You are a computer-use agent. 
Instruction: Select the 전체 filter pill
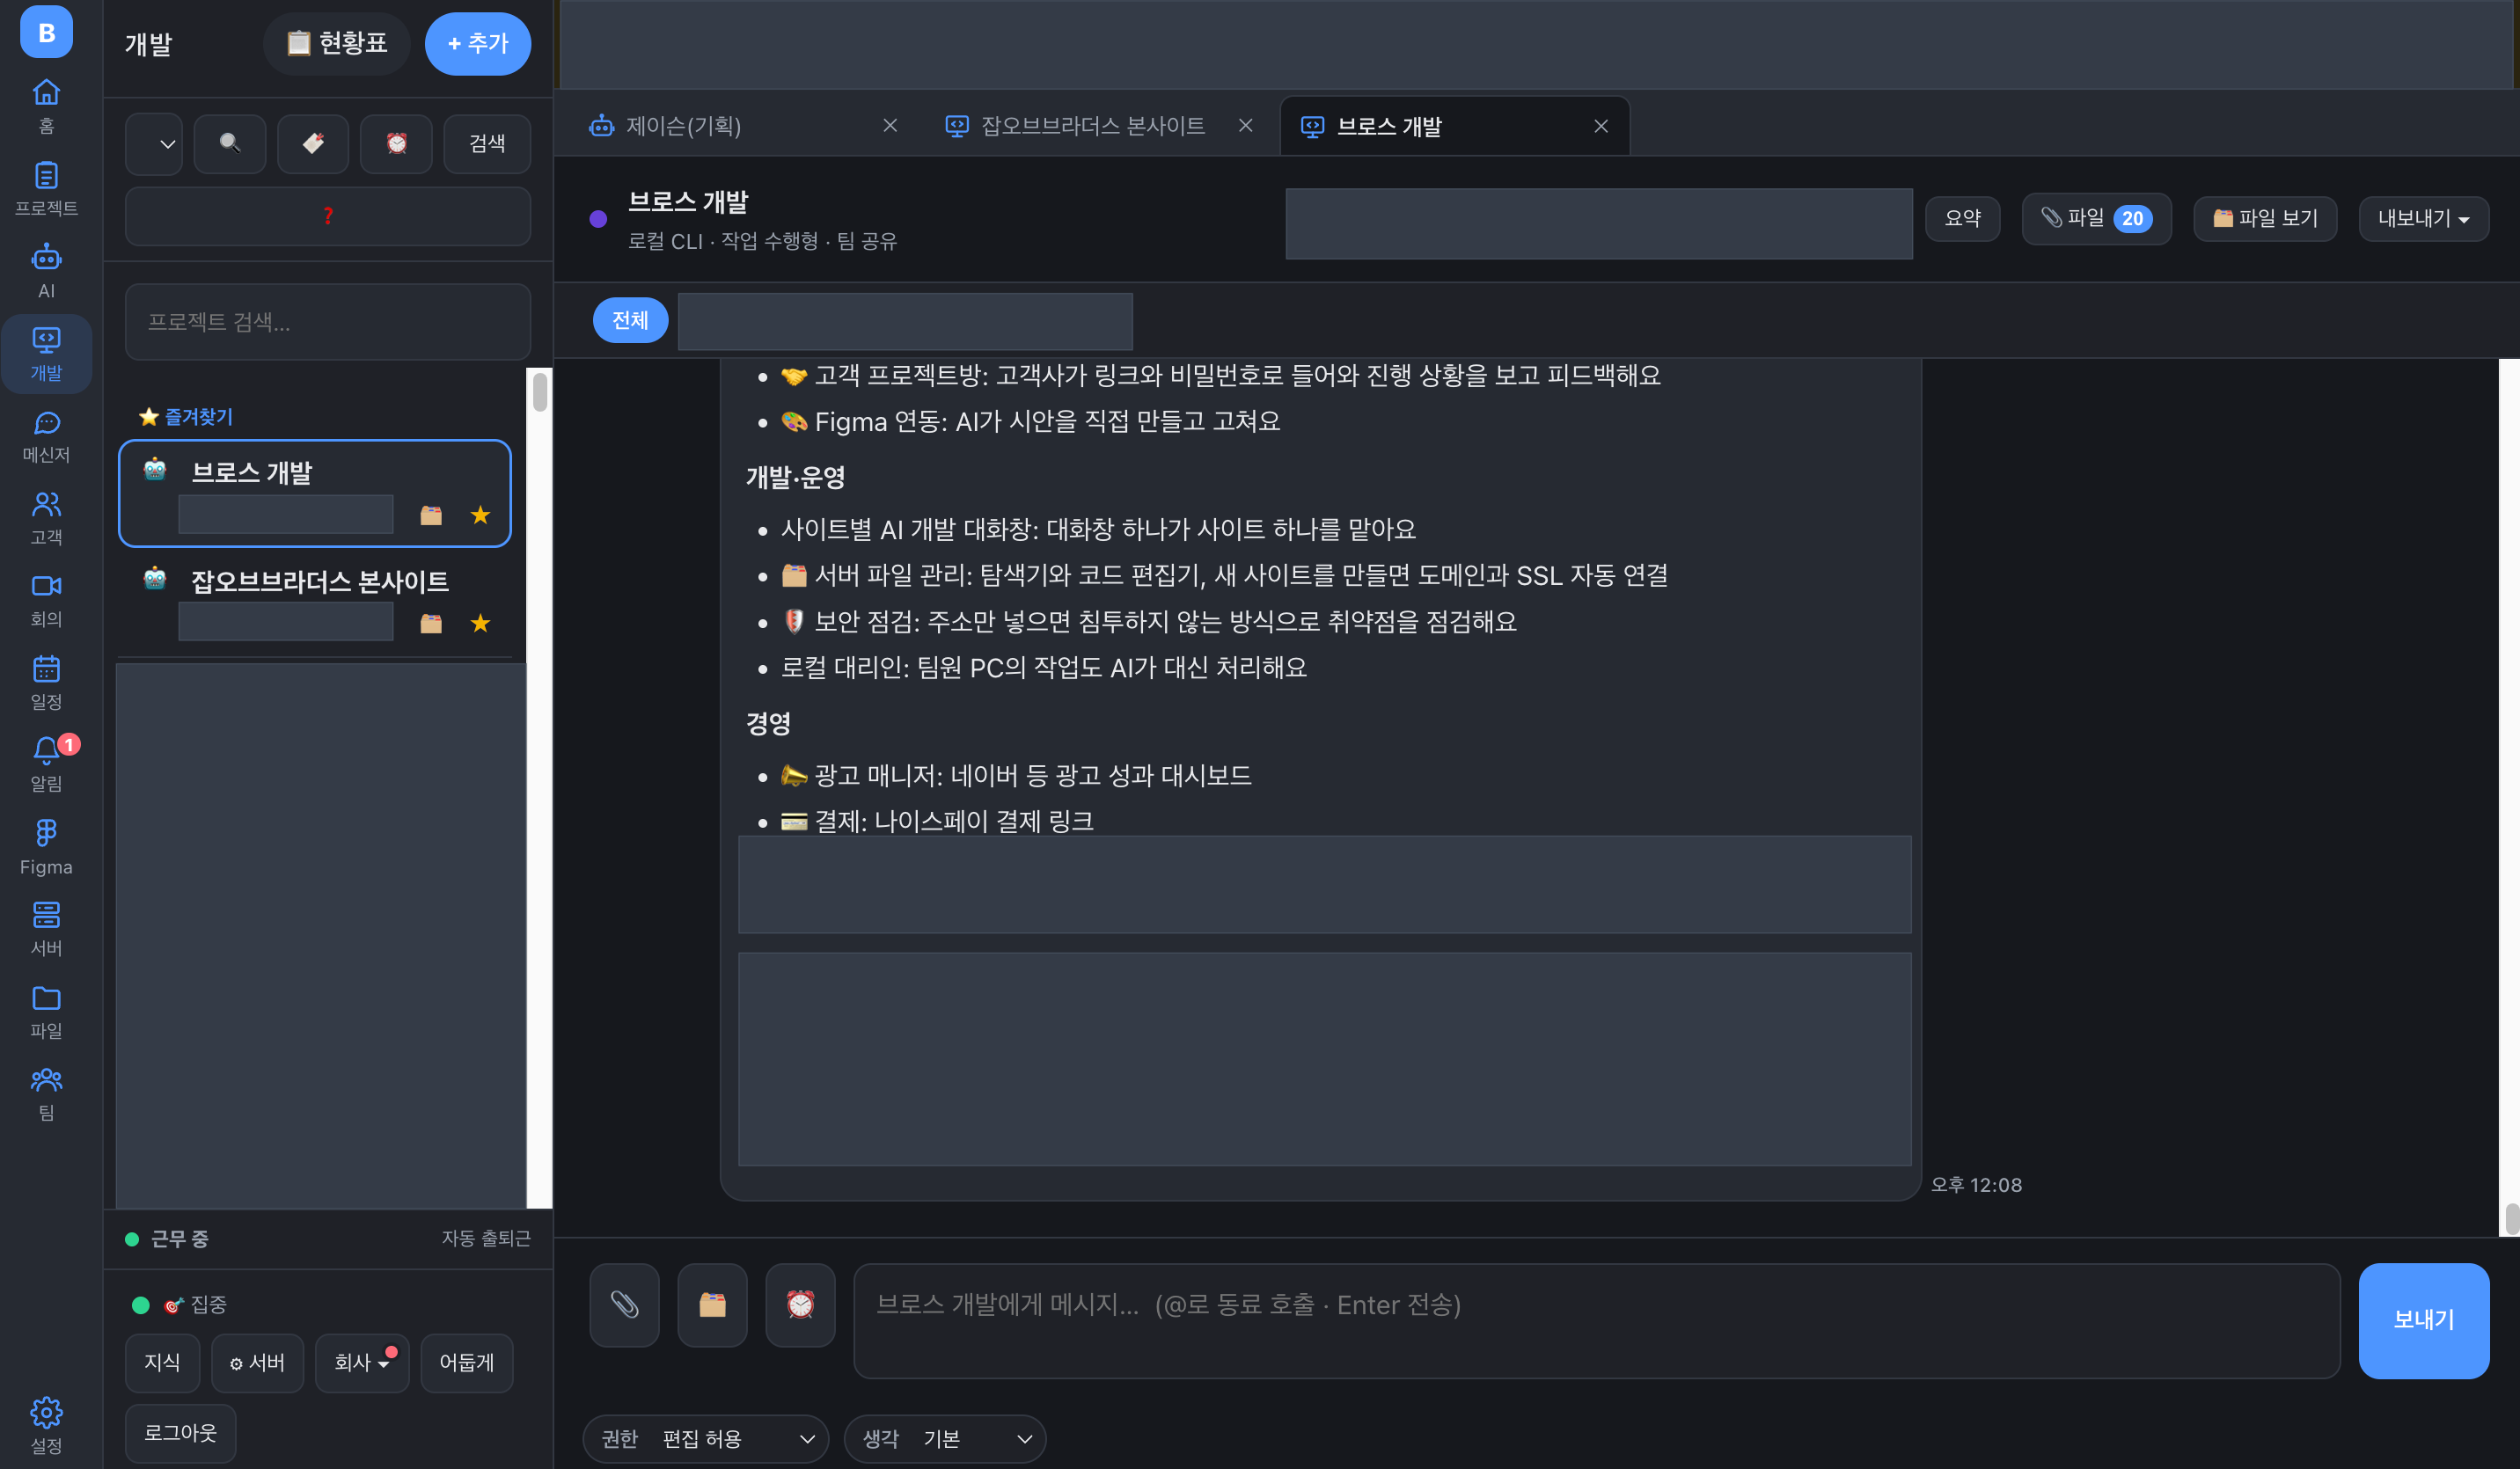click(x=630, y=320)
